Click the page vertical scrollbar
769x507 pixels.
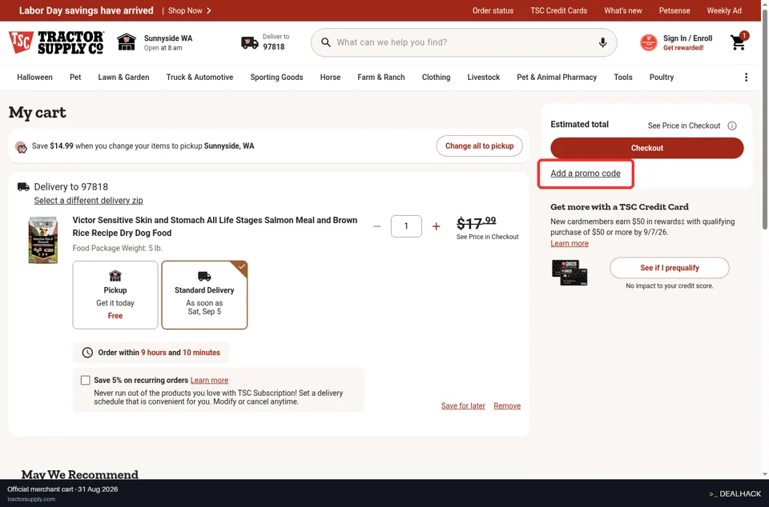765,120
